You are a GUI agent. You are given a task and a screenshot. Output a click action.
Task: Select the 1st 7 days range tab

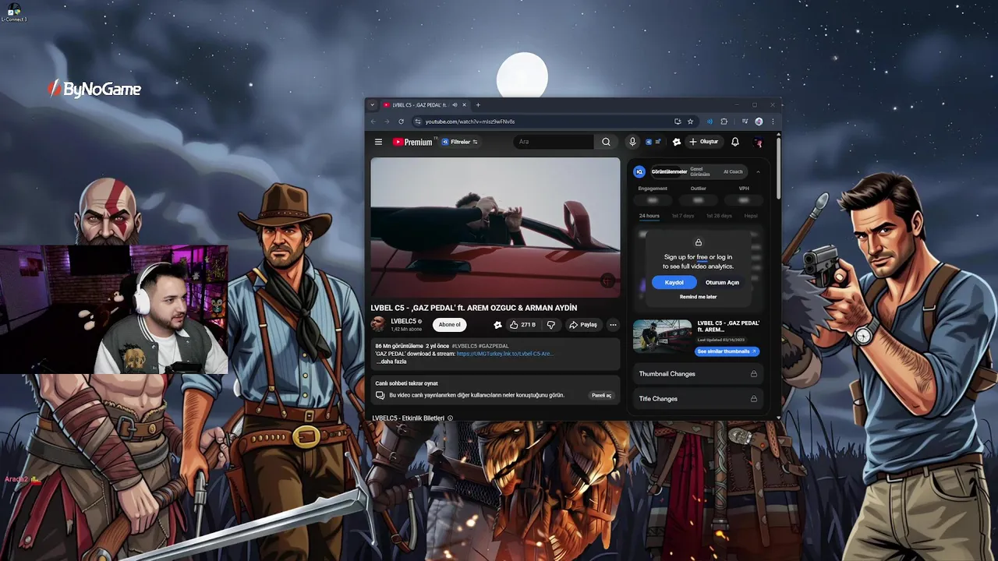[x=682, y=216]
